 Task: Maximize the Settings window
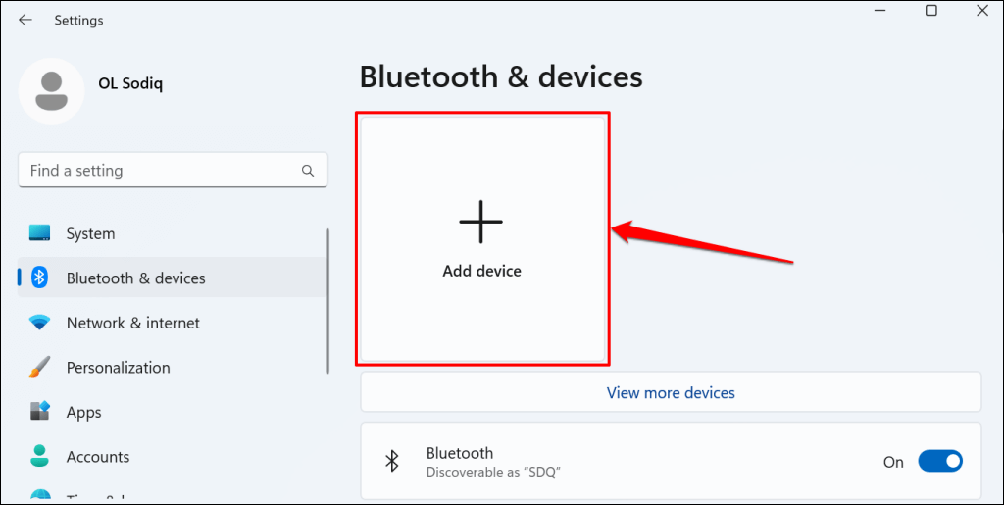coord(931,10)
